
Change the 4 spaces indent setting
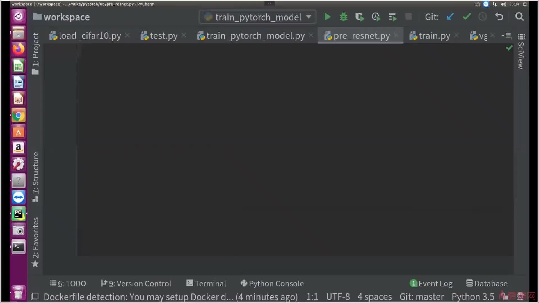click(x=374, y=297)
